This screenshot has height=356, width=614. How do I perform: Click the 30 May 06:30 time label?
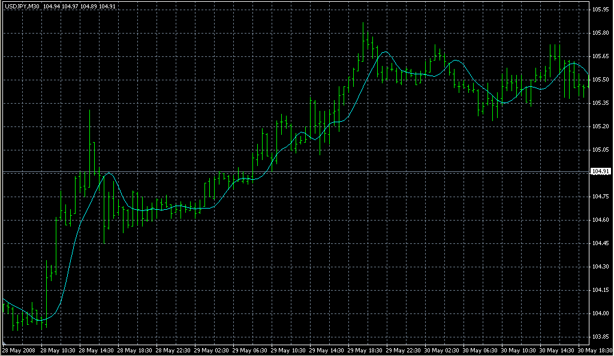(x=480, y=351)
